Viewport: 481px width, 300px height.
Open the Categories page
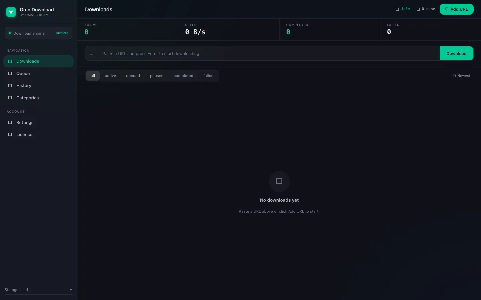(x=38, y=98)
